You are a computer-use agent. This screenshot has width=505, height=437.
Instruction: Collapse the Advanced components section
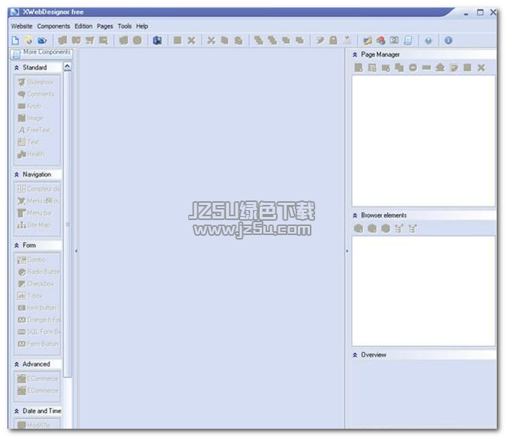tap(17, 364)
